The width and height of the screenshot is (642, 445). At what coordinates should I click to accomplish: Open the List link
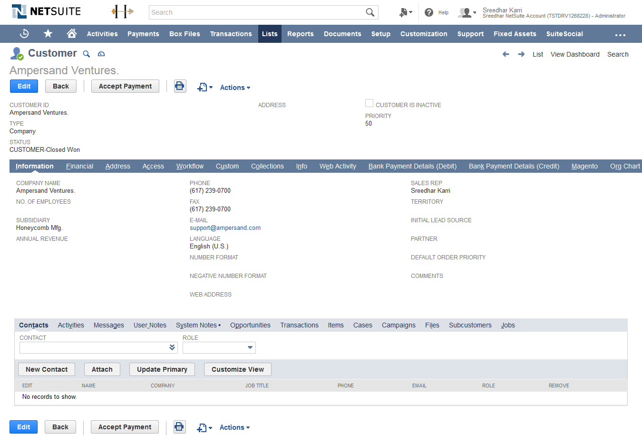point(538,54)
